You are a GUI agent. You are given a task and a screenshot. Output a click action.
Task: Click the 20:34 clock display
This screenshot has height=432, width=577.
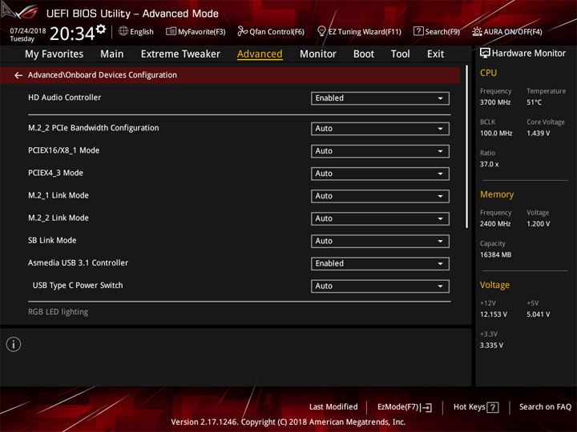[72, 34]
